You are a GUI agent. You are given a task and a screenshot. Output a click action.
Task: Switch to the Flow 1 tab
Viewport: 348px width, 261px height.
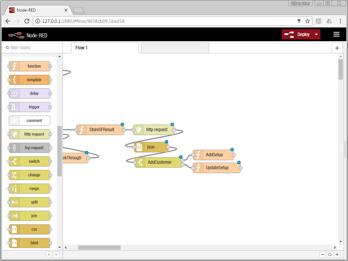click(x=105, y=48)
